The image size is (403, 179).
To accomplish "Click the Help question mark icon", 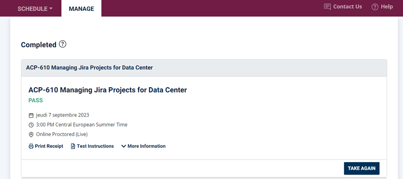I will [x=375, y=7].
